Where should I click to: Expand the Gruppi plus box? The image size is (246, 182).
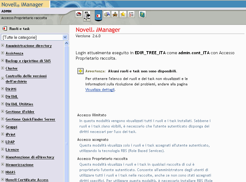pyautogui.click(x=2, y=126)
